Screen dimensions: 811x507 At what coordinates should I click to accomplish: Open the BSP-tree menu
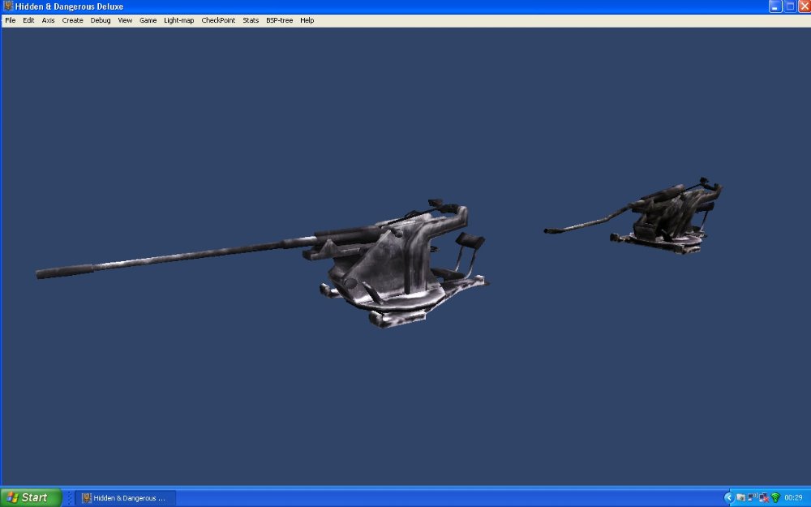click(x=279, y=20)
